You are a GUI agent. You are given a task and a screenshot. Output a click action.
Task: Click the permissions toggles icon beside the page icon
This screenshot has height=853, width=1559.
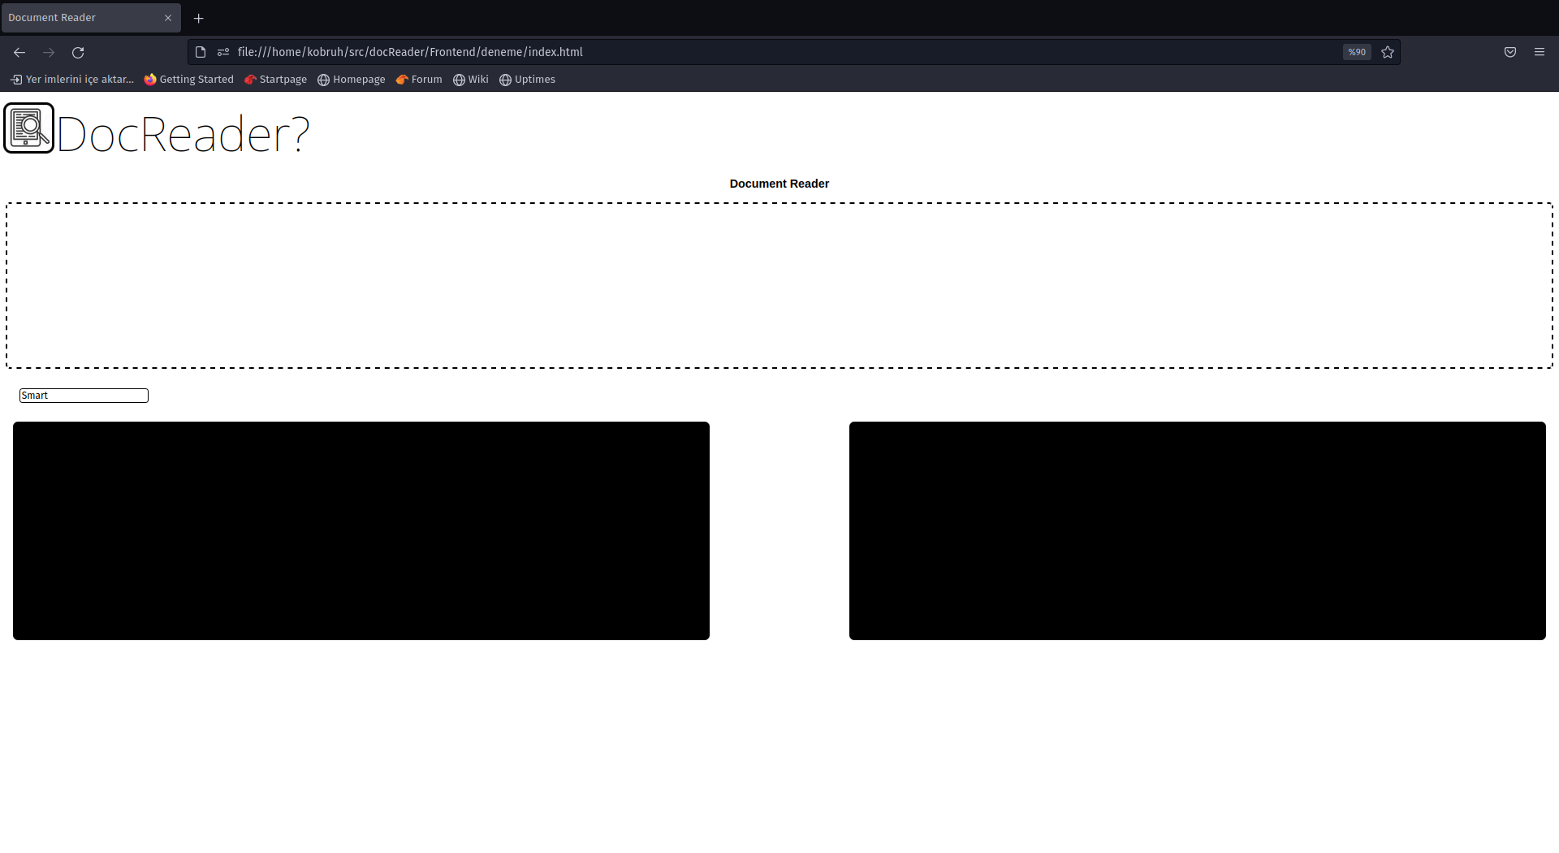pyautogui.click(x=222, y=51)
